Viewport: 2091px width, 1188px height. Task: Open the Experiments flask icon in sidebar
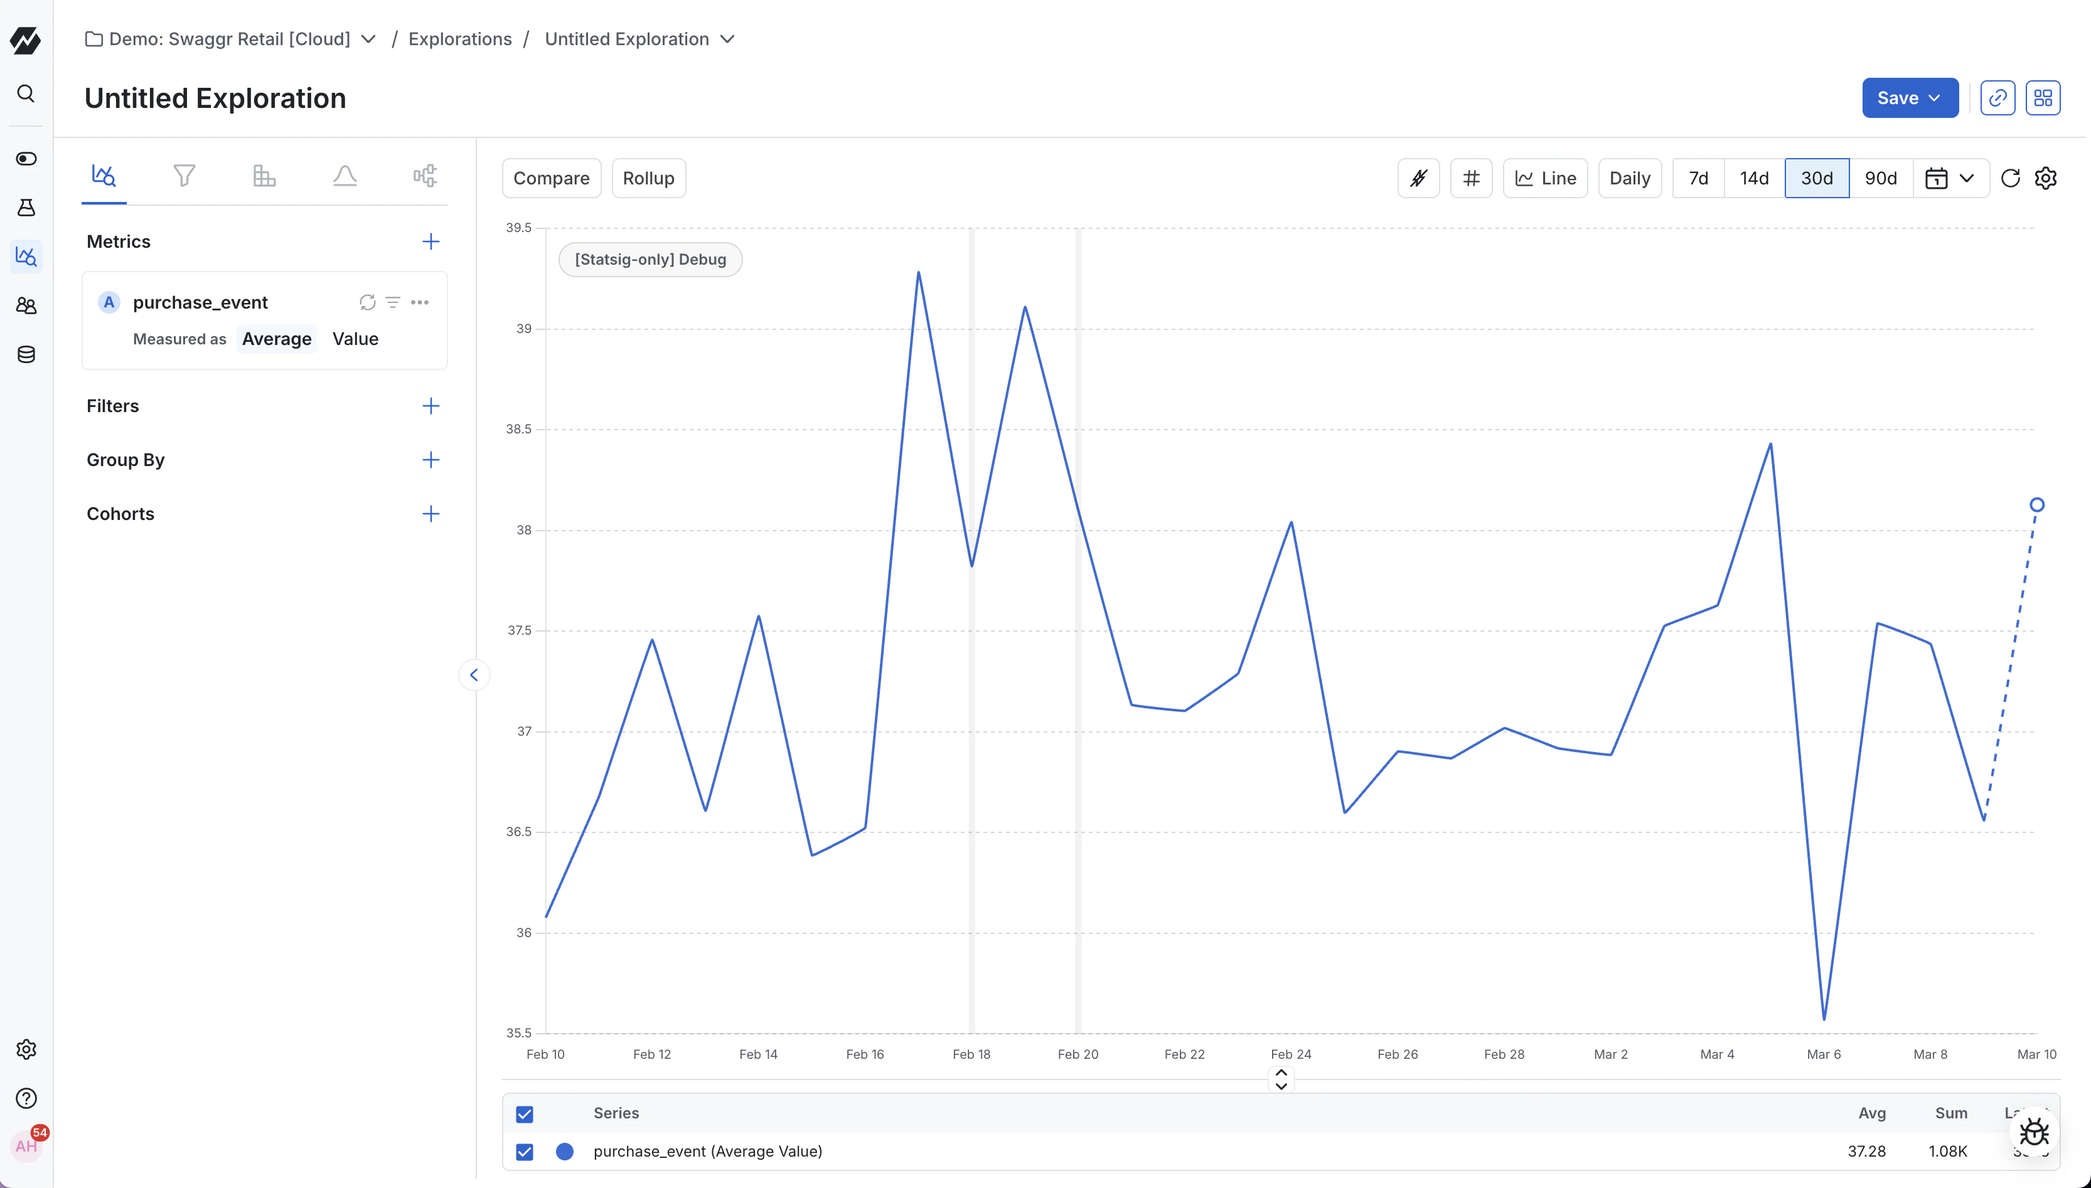[26, 208]
